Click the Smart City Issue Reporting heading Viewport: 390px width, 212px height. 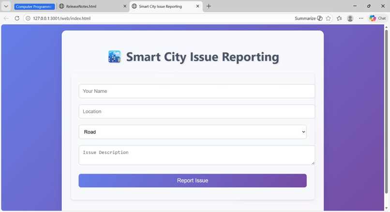click(x=202, y=57)
